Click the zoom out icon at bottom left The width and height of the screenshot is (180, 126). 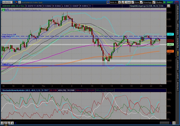pos(9,123)
